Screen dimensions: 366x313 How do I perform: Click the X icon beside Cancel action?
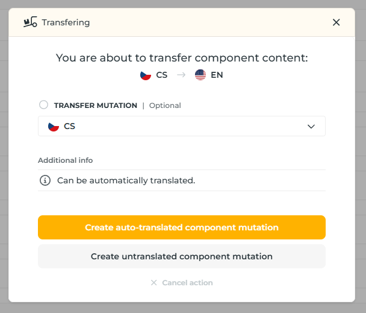point(154,283)
